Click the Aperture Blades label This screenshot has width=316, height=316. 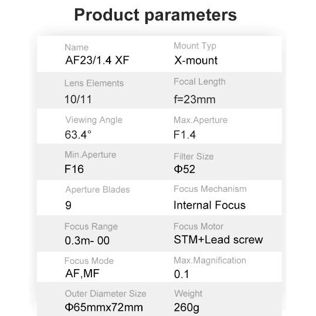(97, 189)
